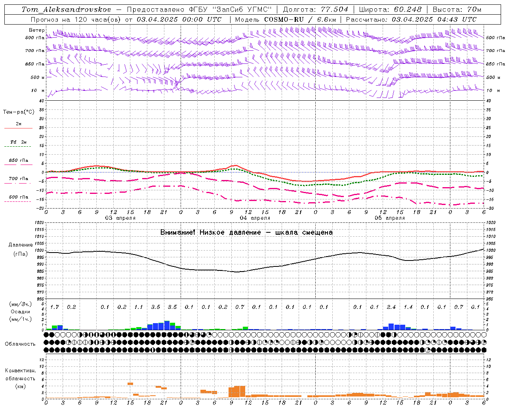Viewport: 507px width, 406px height.
Task: Click the "(мм/3ч.)" precipitation unit label
Action: [x=21, y=304]
